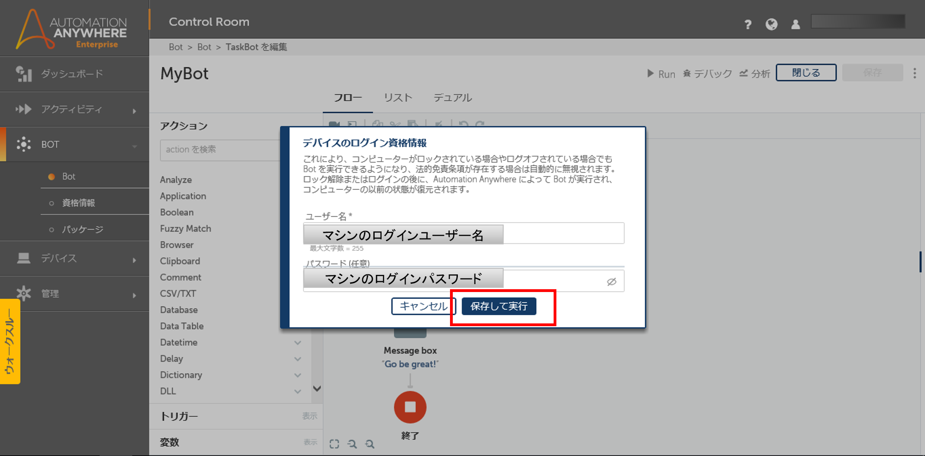Viewport: 925px width, 456px height.
Task: Switch to the デュアル tab
Action: click(x=452, y=98)
